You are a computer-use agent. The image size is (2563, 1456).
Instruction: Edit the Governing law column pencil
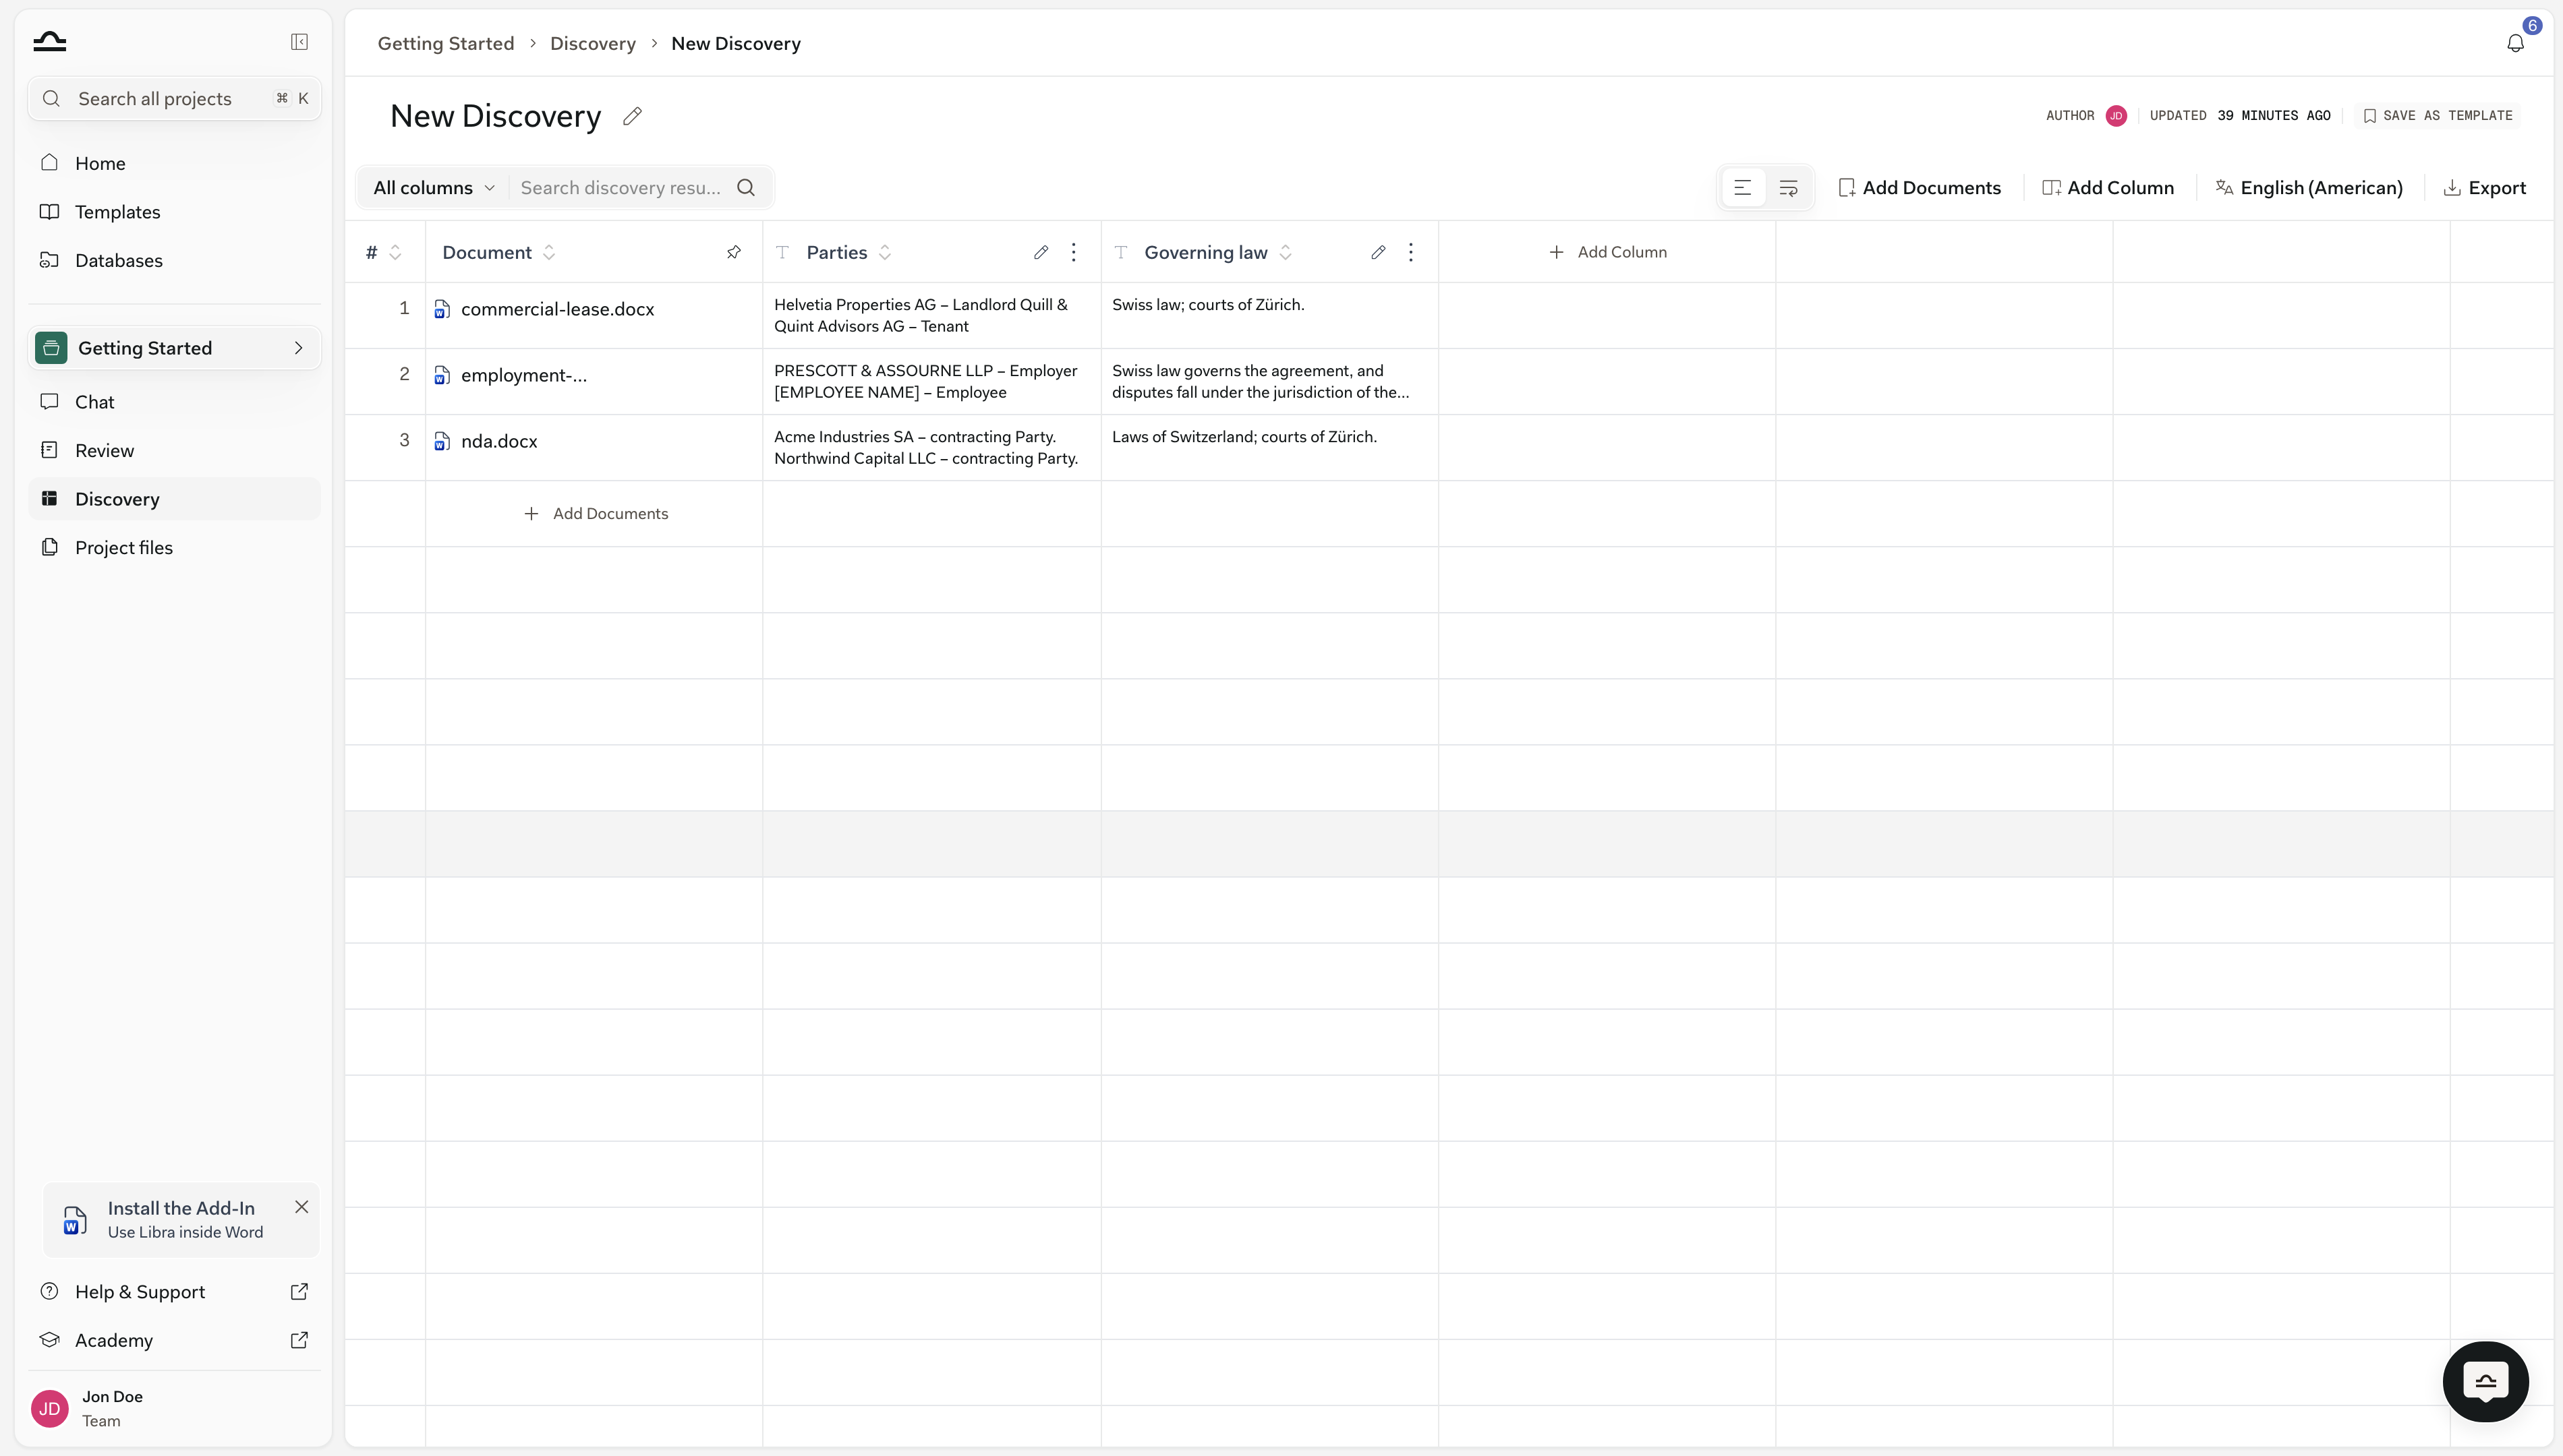pyautogui.click(x=1379, y=252)
